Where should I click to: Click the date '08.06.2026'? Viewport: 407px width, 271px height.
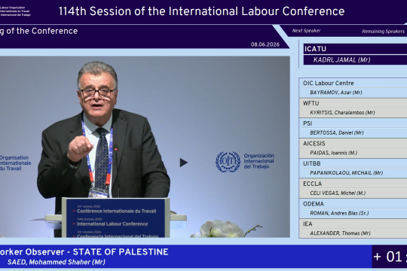point(265,44)
